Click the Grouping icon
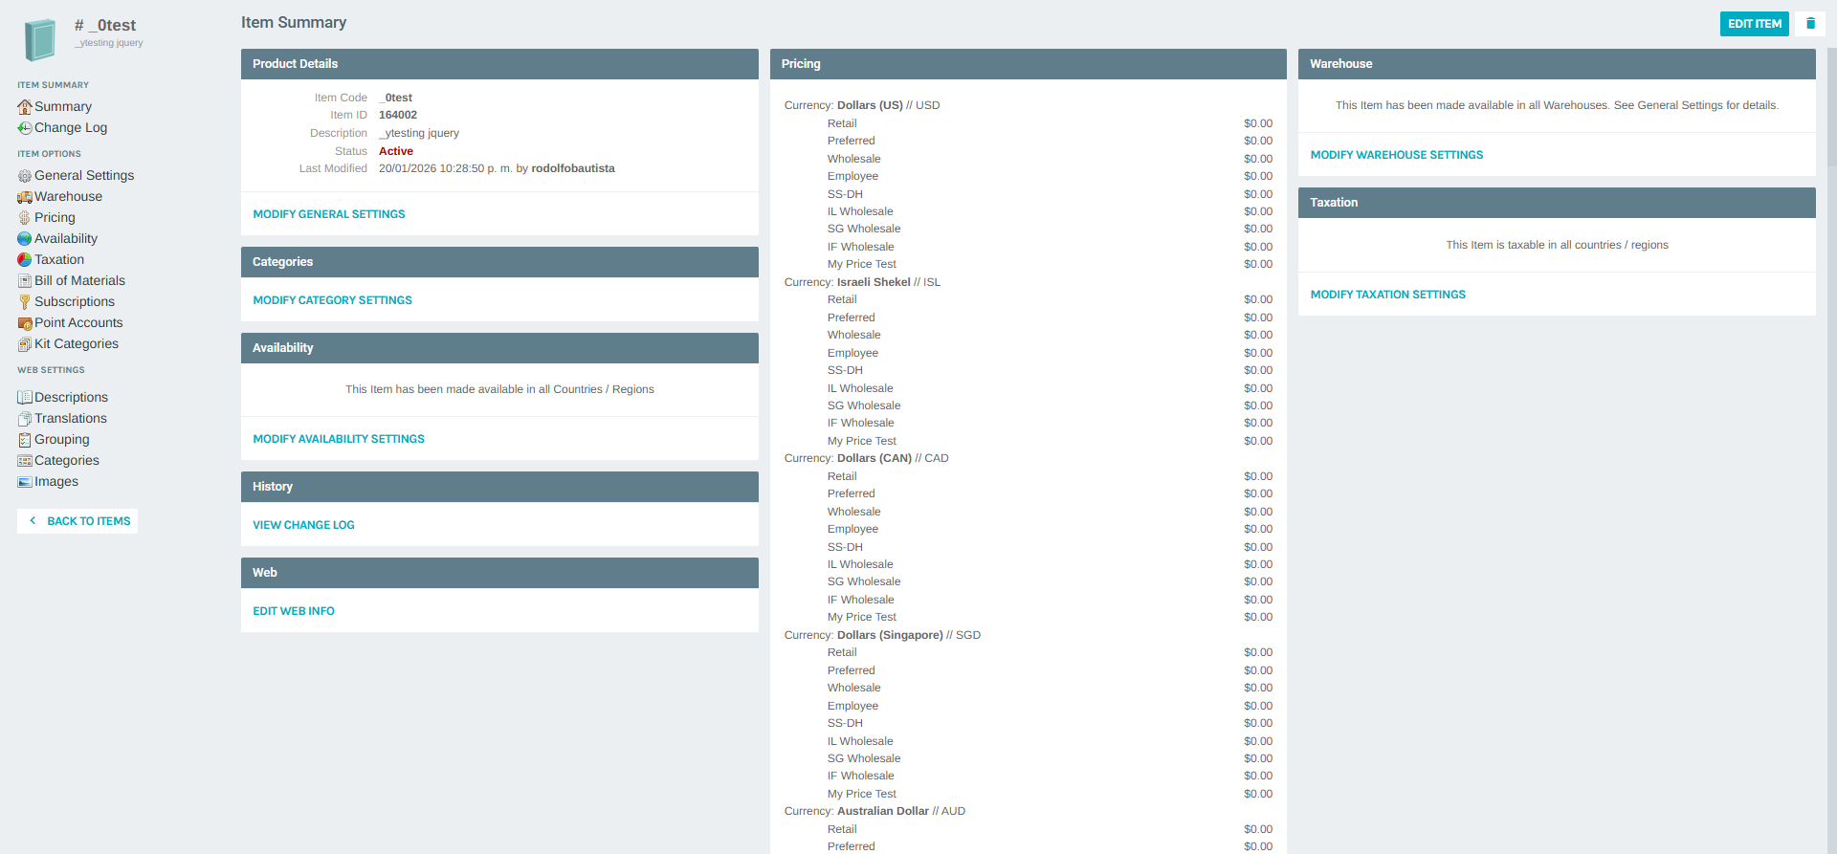Screen dimensions: 1837x854 [25, 440]
